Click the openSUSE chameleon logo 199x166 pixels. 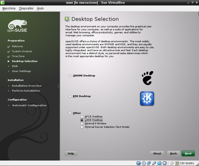click(17, 26)
